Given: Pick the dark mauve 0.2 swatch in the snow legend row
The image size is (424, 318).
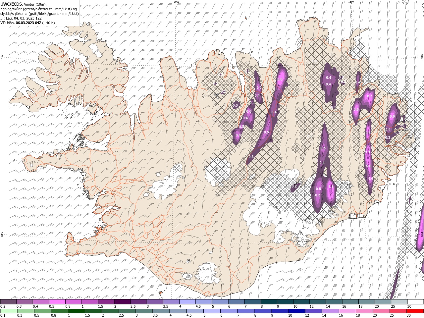Looking at the screenshot, I should (x=8, y=302).
